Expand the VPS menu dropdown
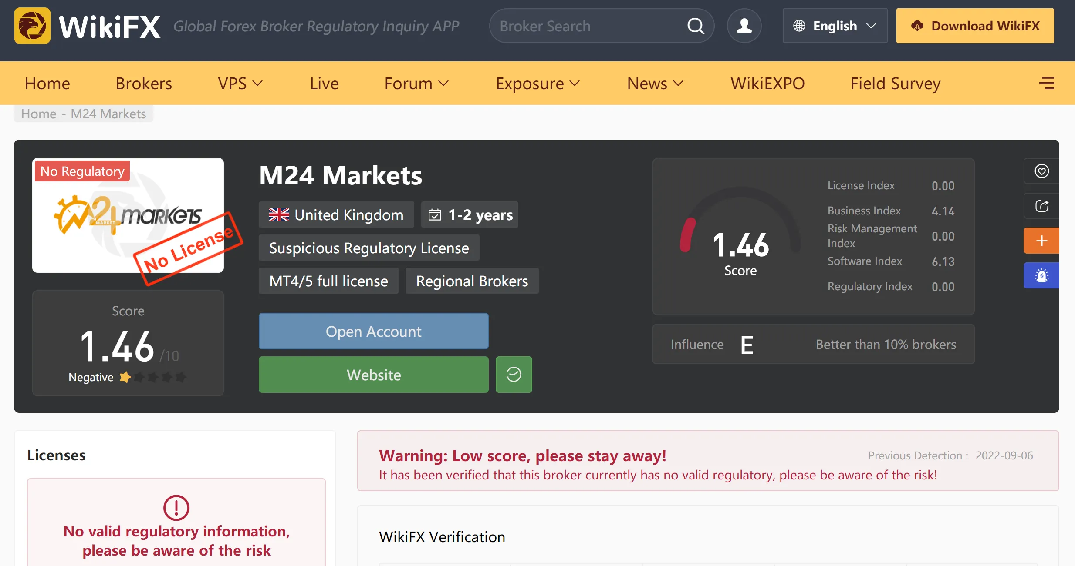 coord(240,83)
